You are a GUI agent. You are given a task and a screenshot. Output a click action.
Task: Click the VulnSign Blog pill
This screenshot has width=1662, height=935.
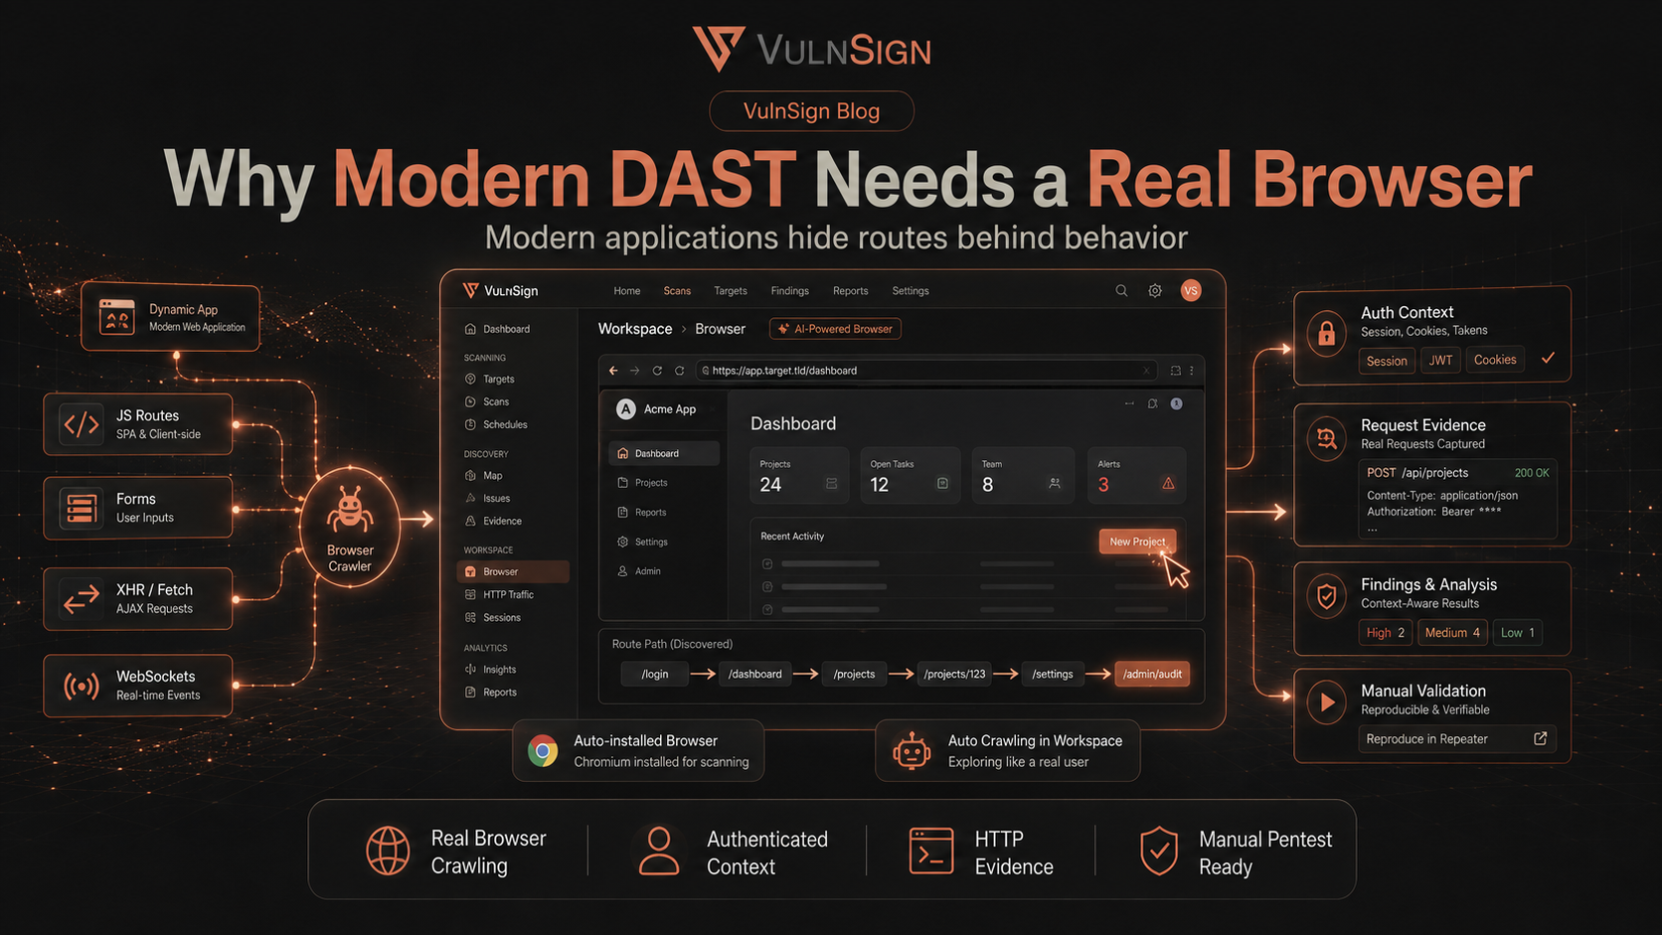(811, 111)
